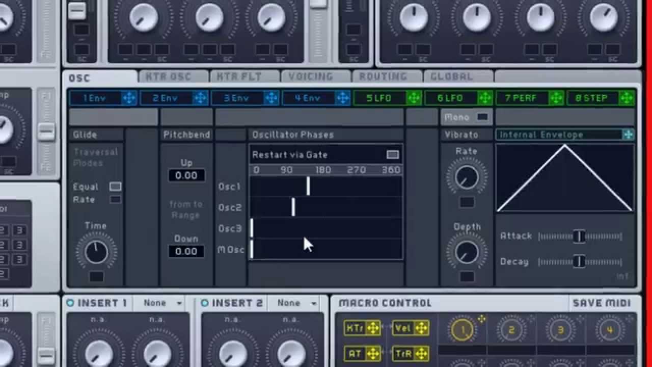652x367 pixels.
Task: Select the 8STEP modulation page
Action: (x=593, y=98)
